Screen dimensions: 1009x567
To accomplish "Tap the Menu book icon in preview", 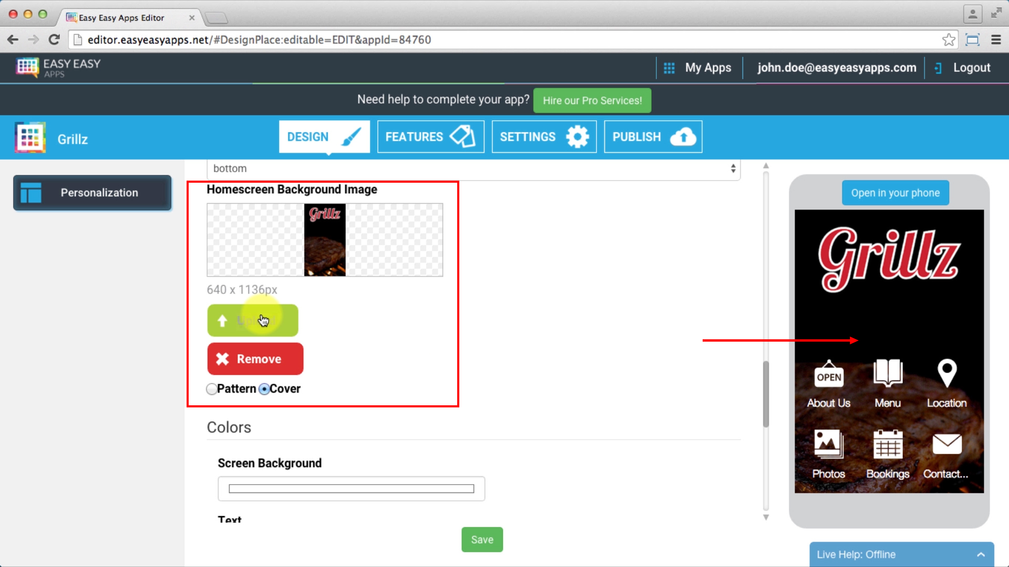I will click(x=888, y=373).
